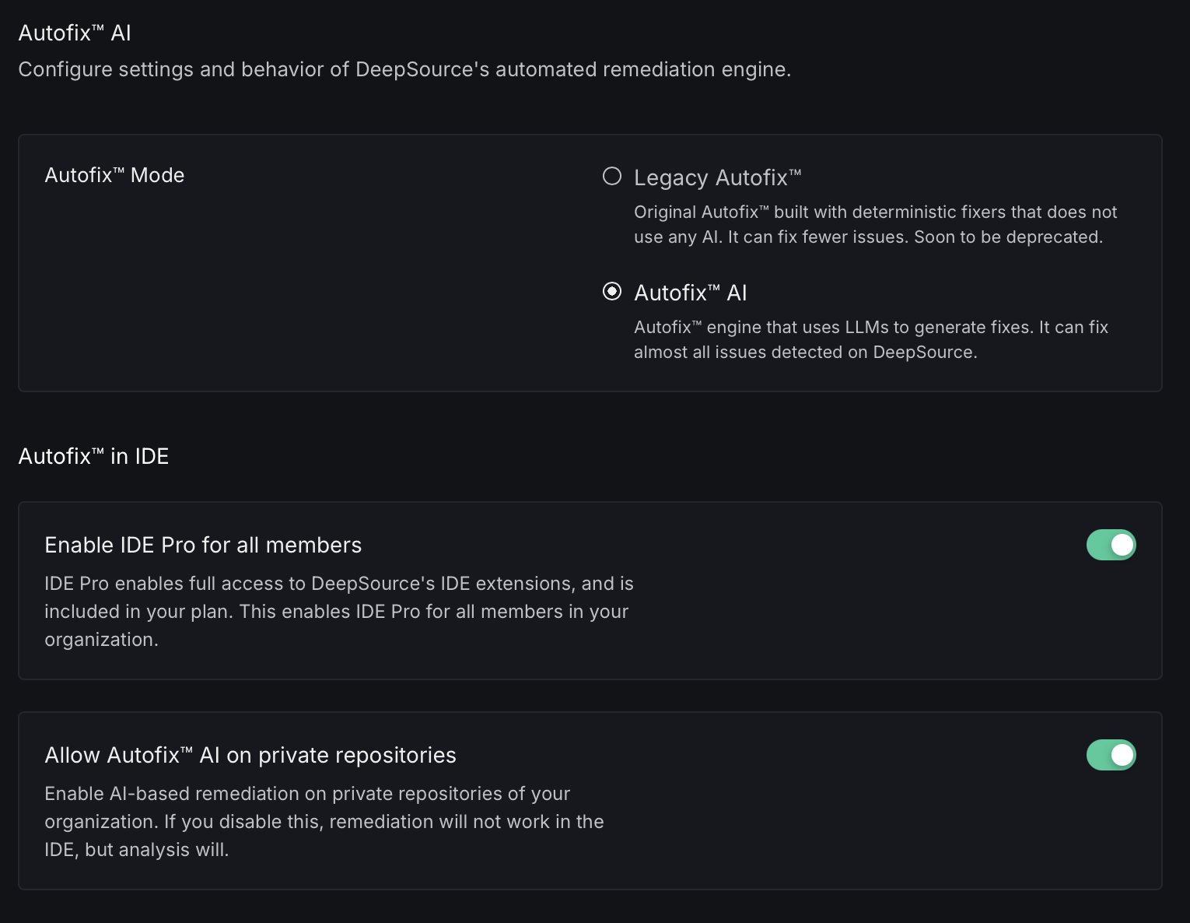Click "Soon to be deprecated" text
The height and width of the screenshot is (923, 1190).
[1008, 237]
